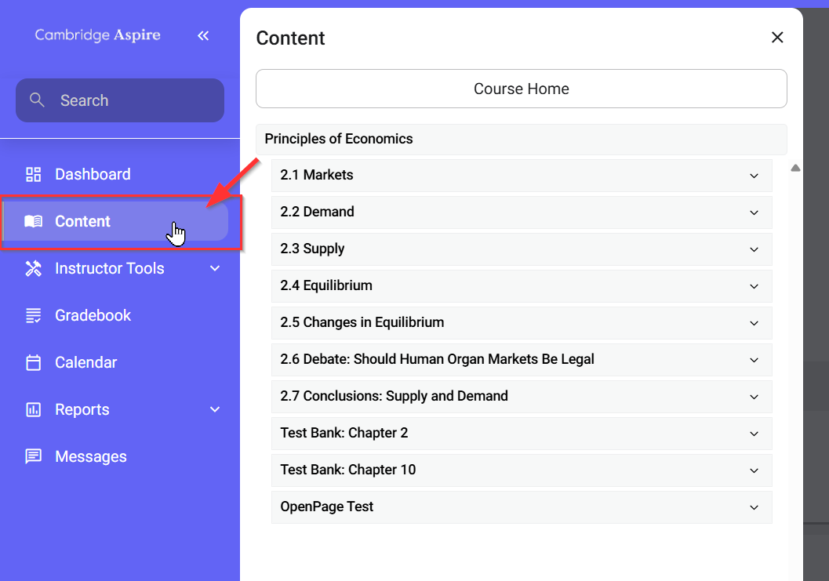
Task: Click the '2.1 Markets' row label
Action: [x=317, y=175]
